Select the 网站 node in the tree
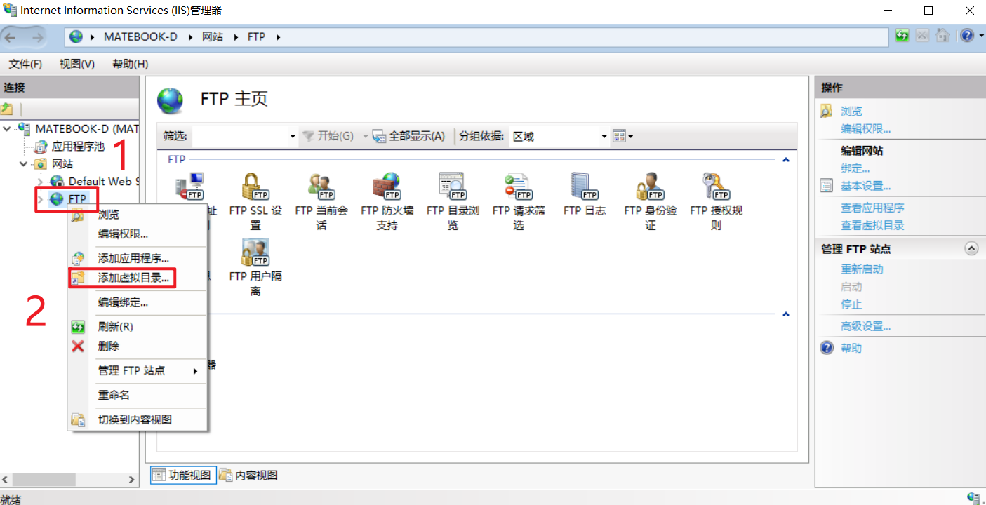The image size is (986, 505). coord(62,164)
